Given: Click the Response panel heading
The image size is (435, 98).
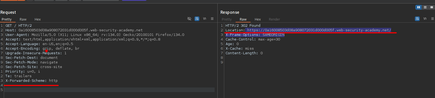Looking at the screenshot, I should [230, 12].
